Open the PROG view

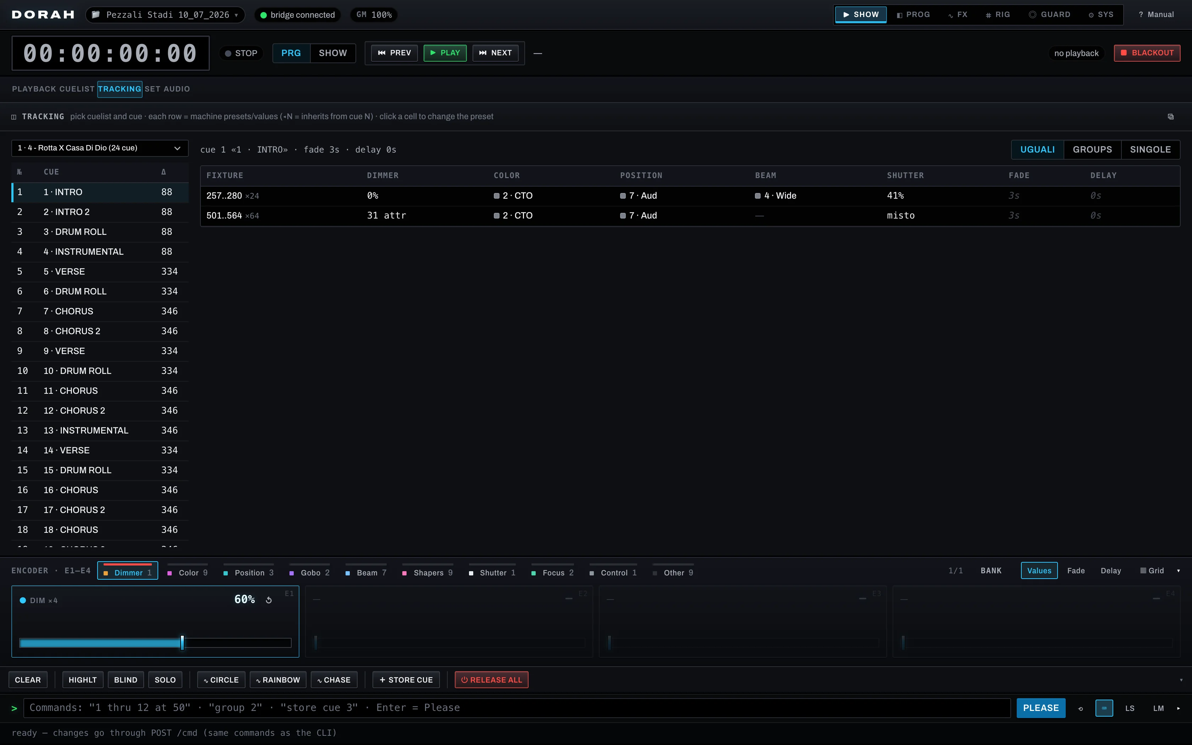[x=913, y=15]
